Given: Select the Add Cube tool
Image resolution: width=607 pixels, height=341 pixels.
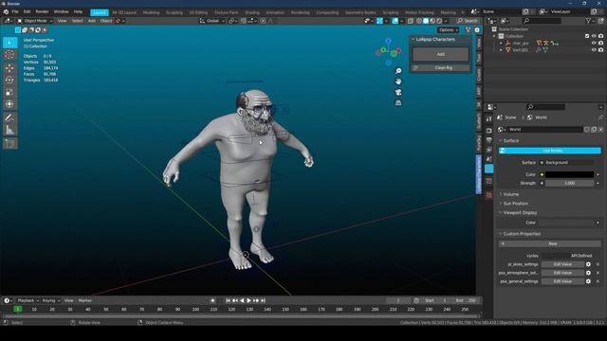Looking at the screenshot, I should [x=10, y=144].
